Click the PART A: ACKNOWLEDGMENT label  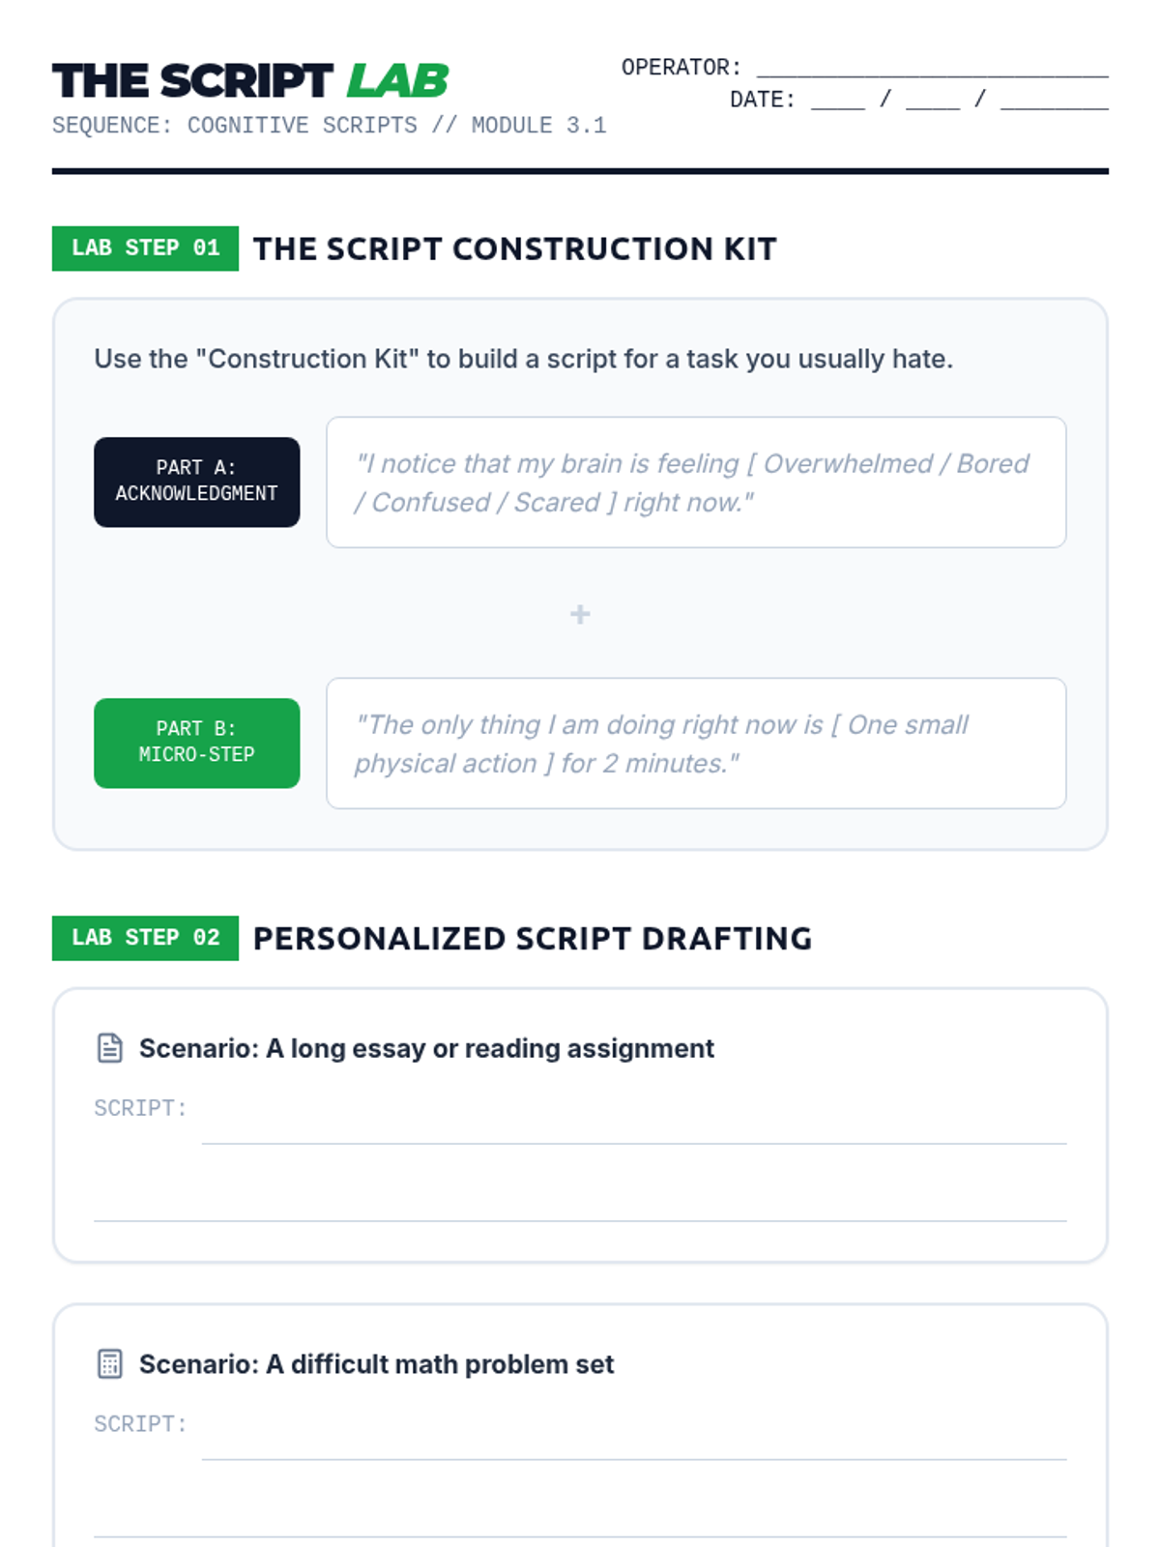pos(197,482)
